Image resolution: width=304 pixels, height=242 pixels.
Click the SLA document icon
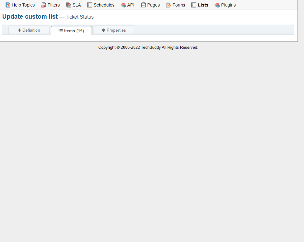(x=68, y=5)
